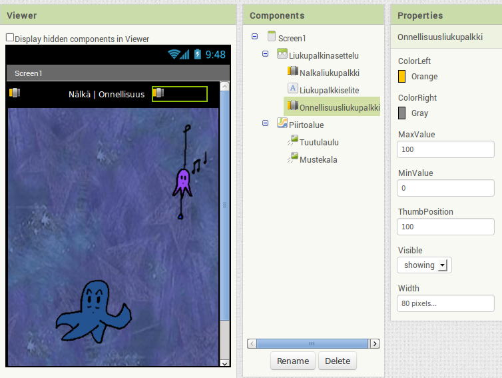Screen dimensions: 502x378
Task: Select Screen1 in the component tree
Action: 292,39
